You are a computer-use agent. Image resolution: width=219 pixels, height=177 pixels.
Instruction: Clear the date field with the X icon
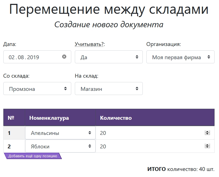point(64,57)
